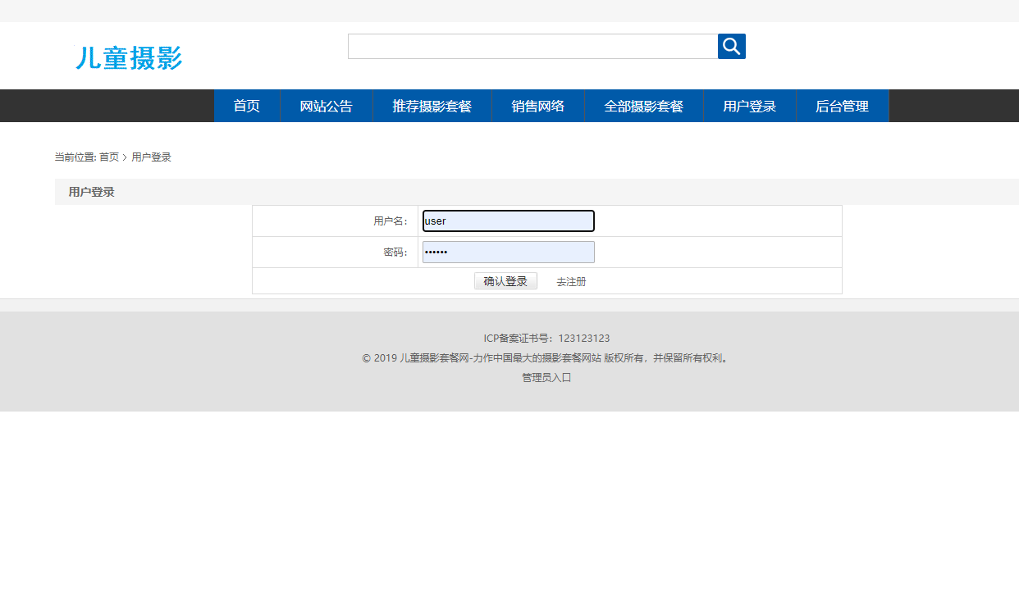Open the 后台管理 backend management menu
This screenshot has width=1019, height=596.
843,106
